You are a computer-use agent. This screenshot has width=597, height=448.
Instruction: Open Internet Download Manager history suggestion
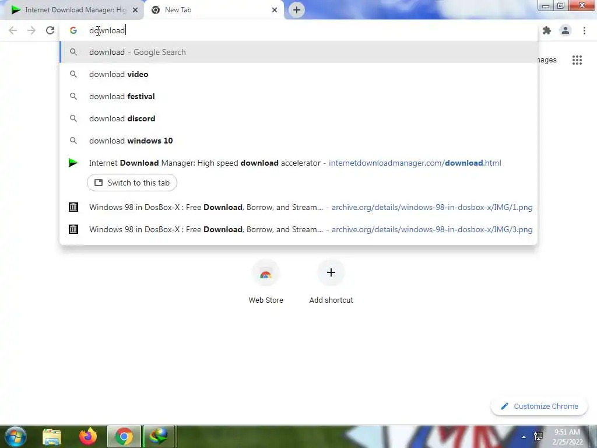pyautogui.click(x=299, y=163)
